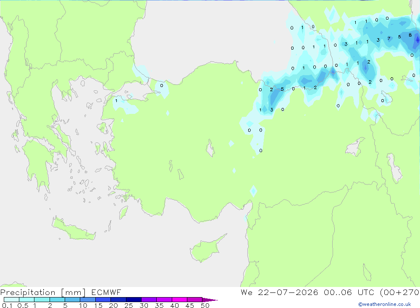Click the "45" legend scale label
420x308 pixels.
coord(190,305)
